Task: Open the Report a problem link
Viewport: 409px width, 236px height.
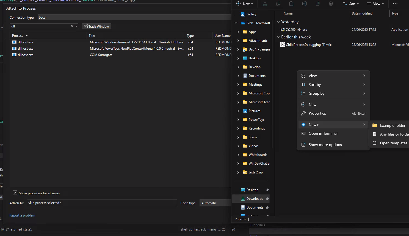Action: 22,215
